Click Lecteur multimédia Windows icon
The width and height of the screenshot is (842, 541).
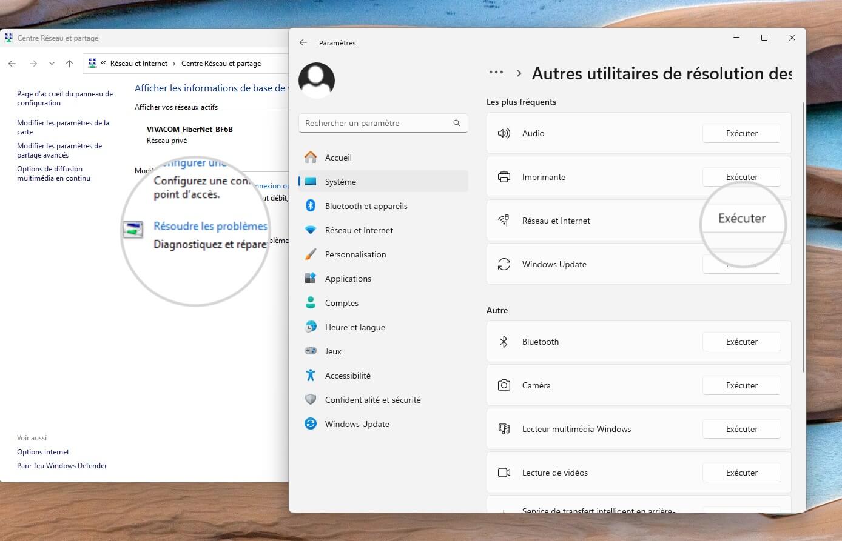coord(504,429)
